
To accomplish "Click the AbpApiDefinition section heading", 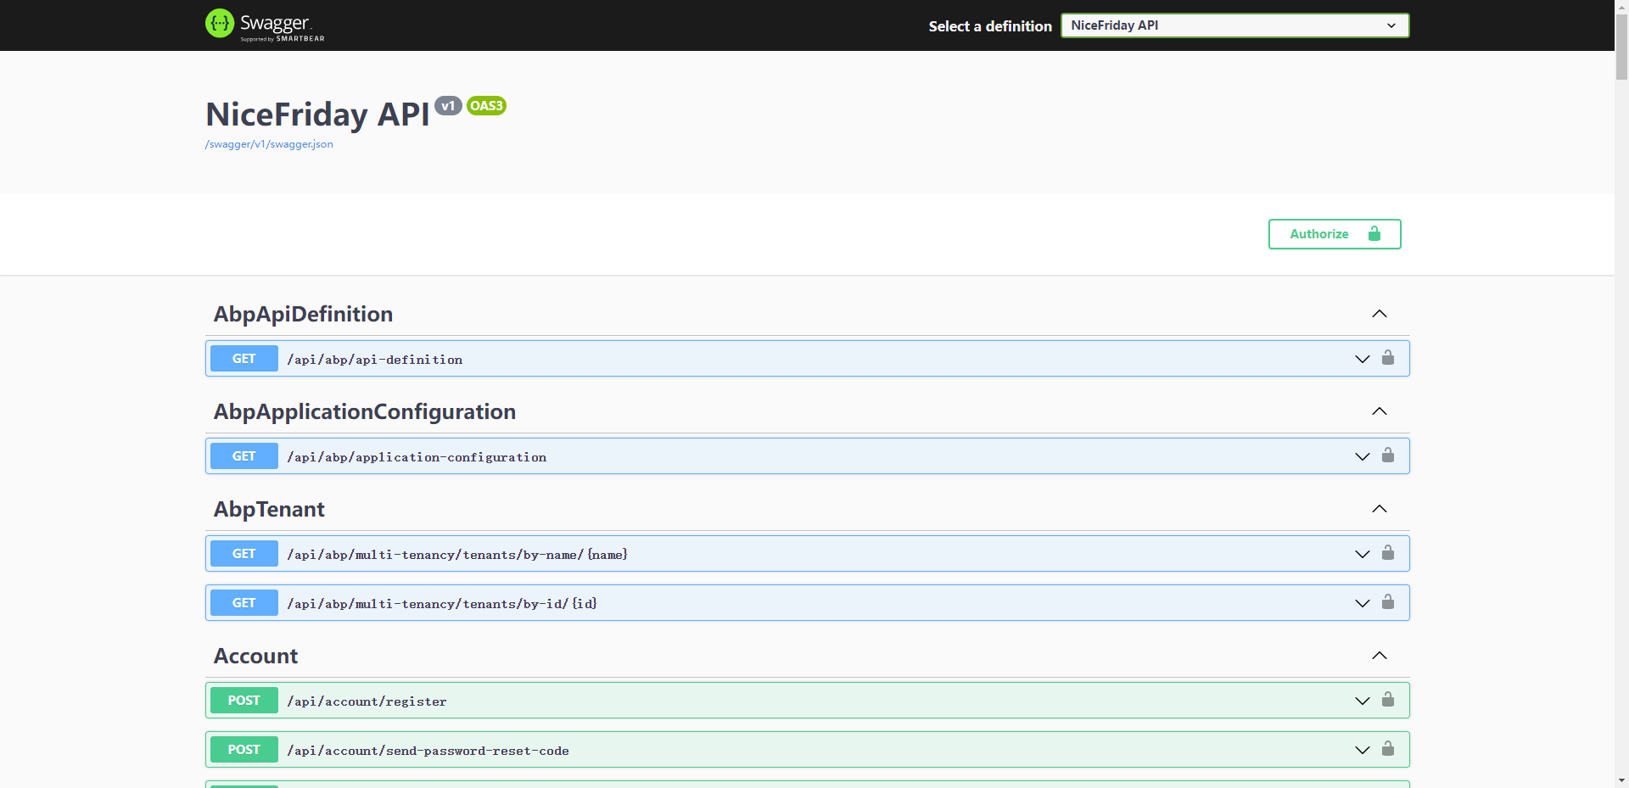I will (x=303, y=315).
